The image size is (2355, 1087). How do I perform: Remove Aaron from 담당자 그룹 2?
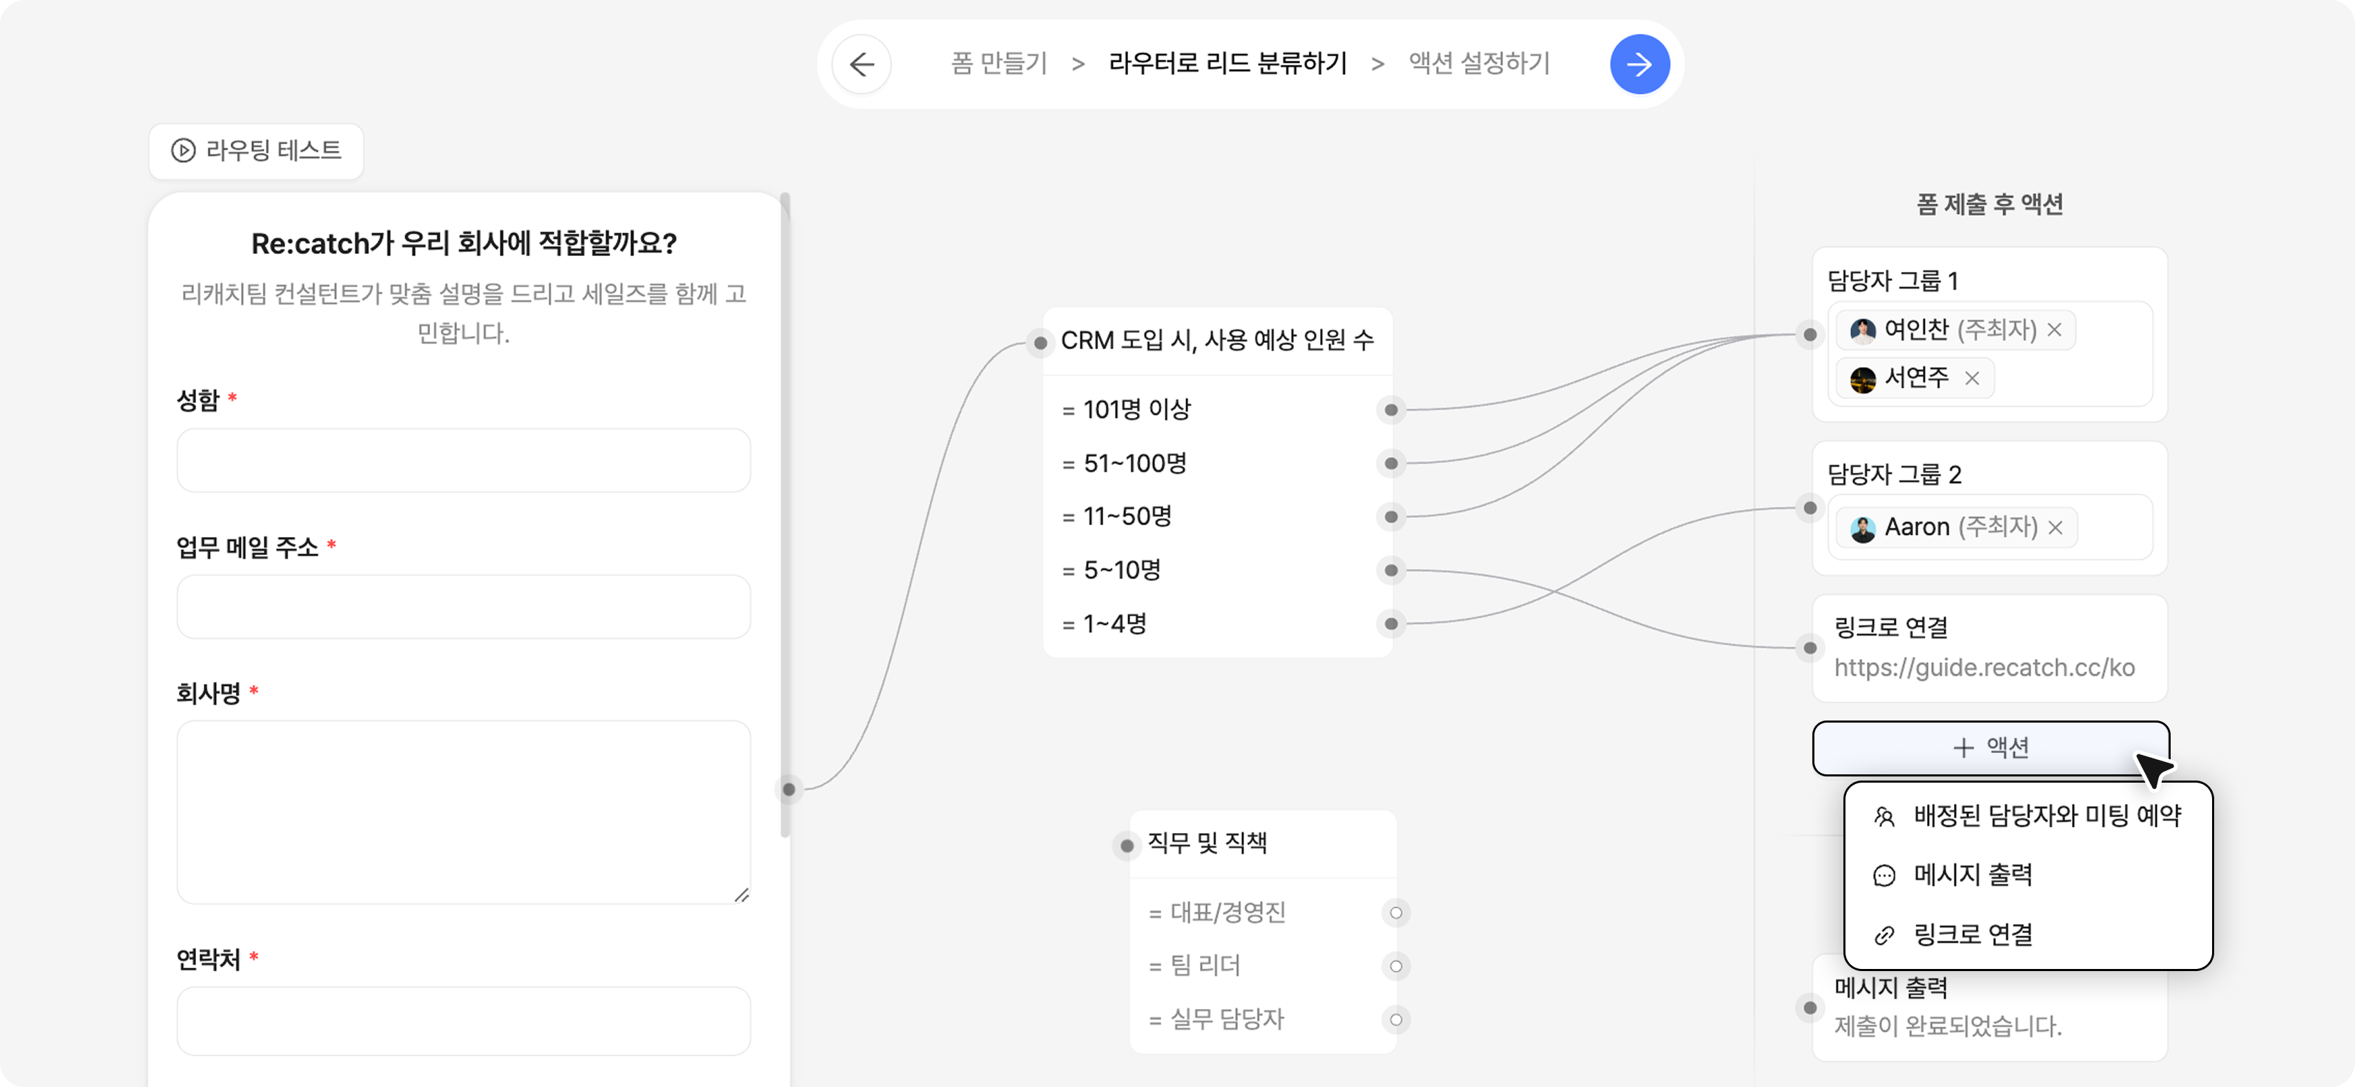2055,527
